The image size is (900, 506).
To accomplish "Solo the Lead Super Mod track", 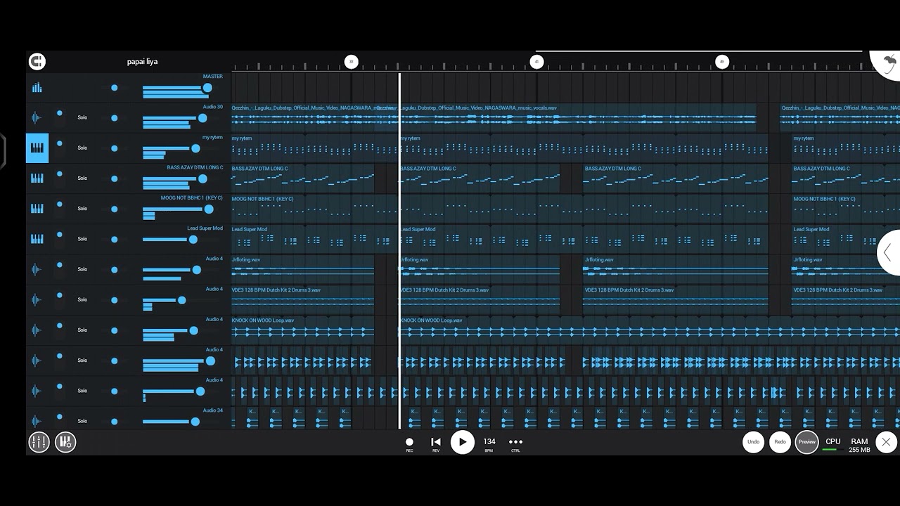I will (82, 239).
